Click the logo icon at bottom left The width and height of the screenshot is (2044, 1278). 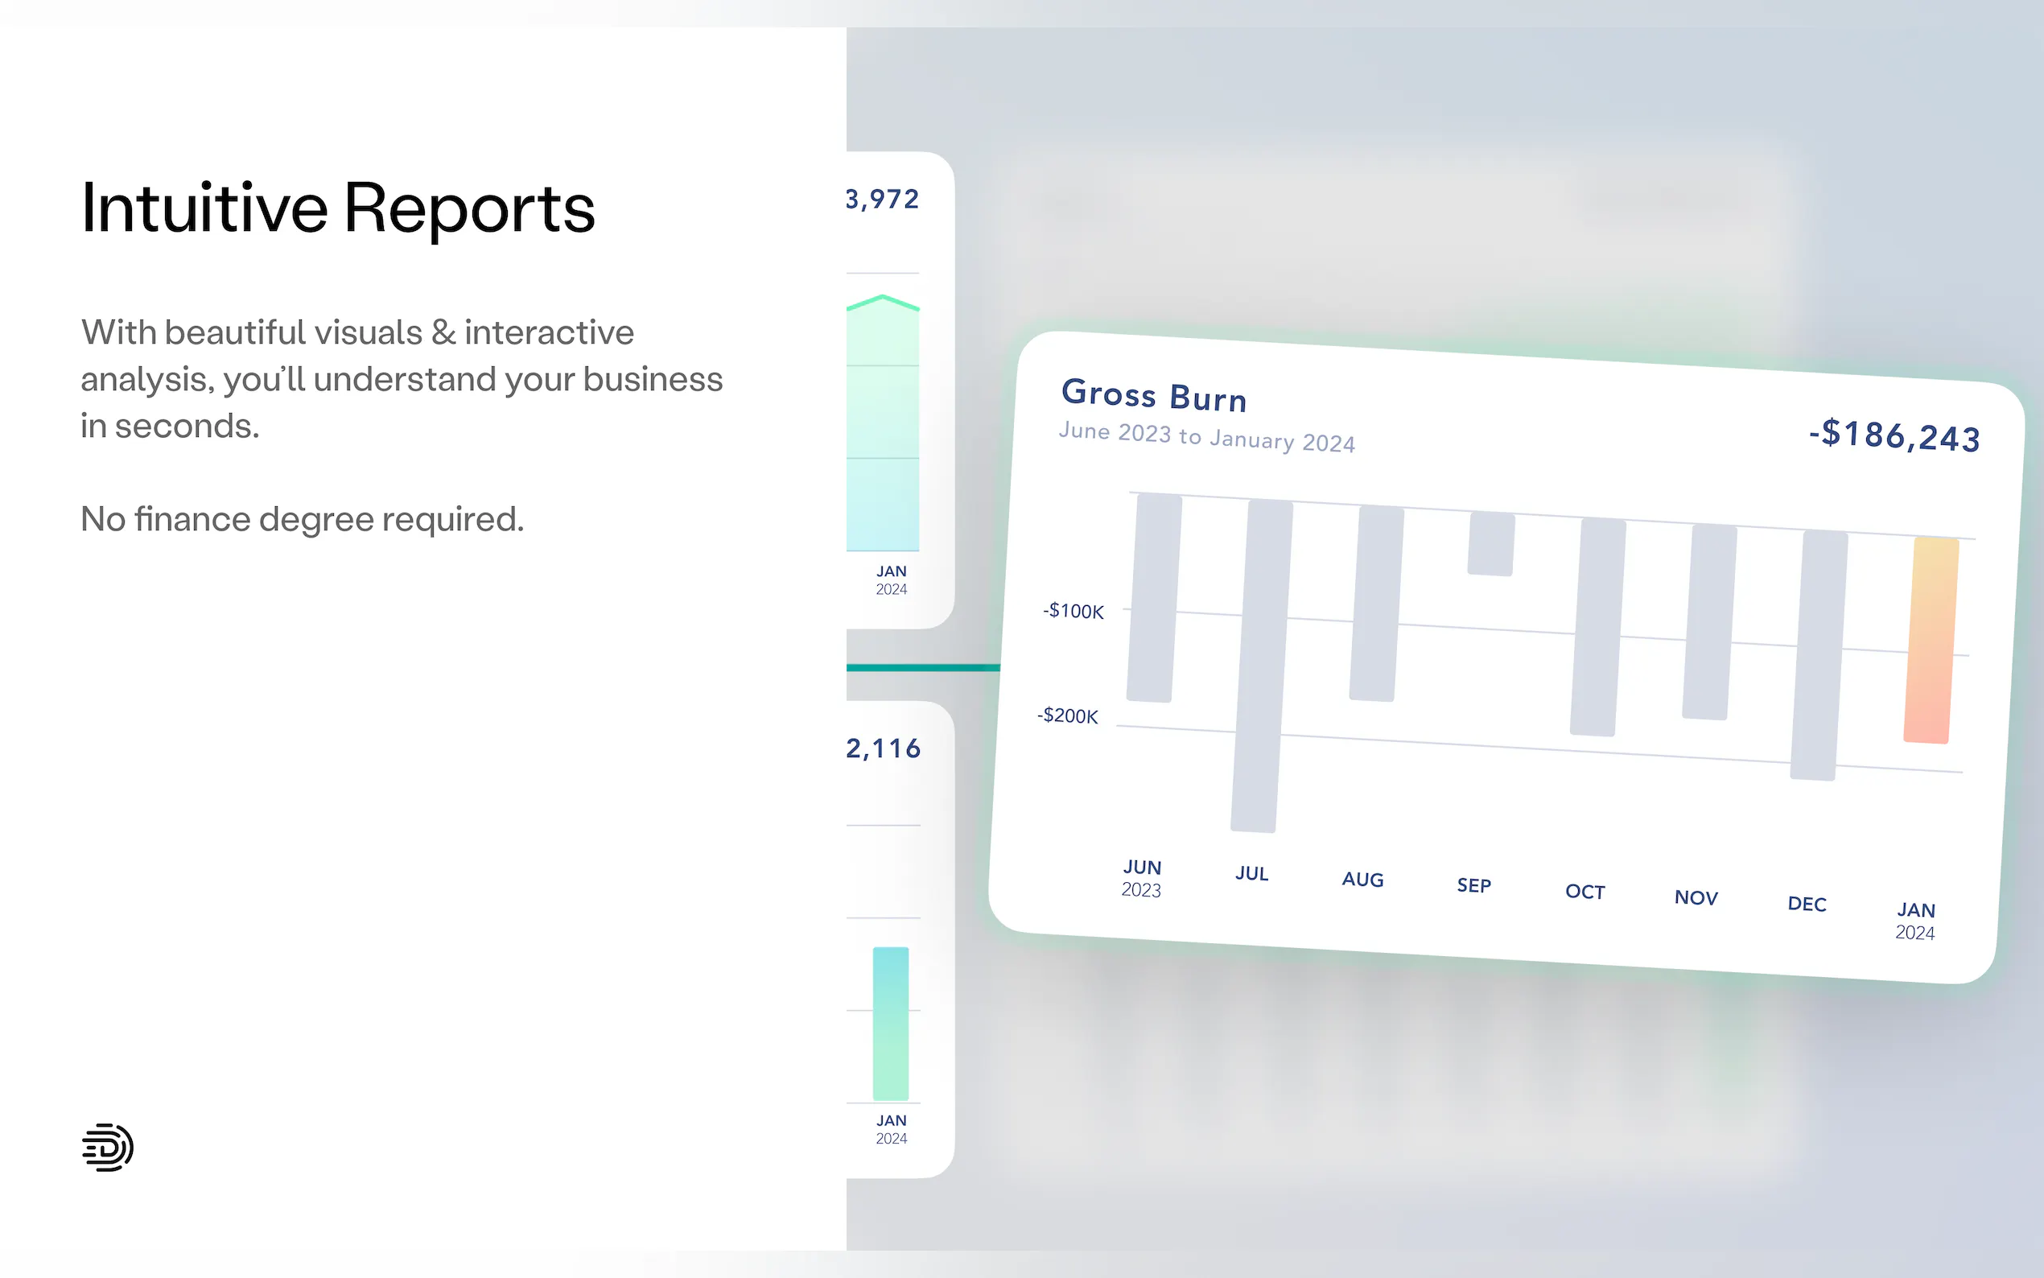[x=107, y=1147]
